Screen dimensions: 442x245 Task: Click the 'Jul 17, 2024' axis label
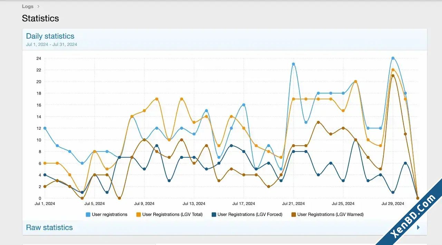244,204
